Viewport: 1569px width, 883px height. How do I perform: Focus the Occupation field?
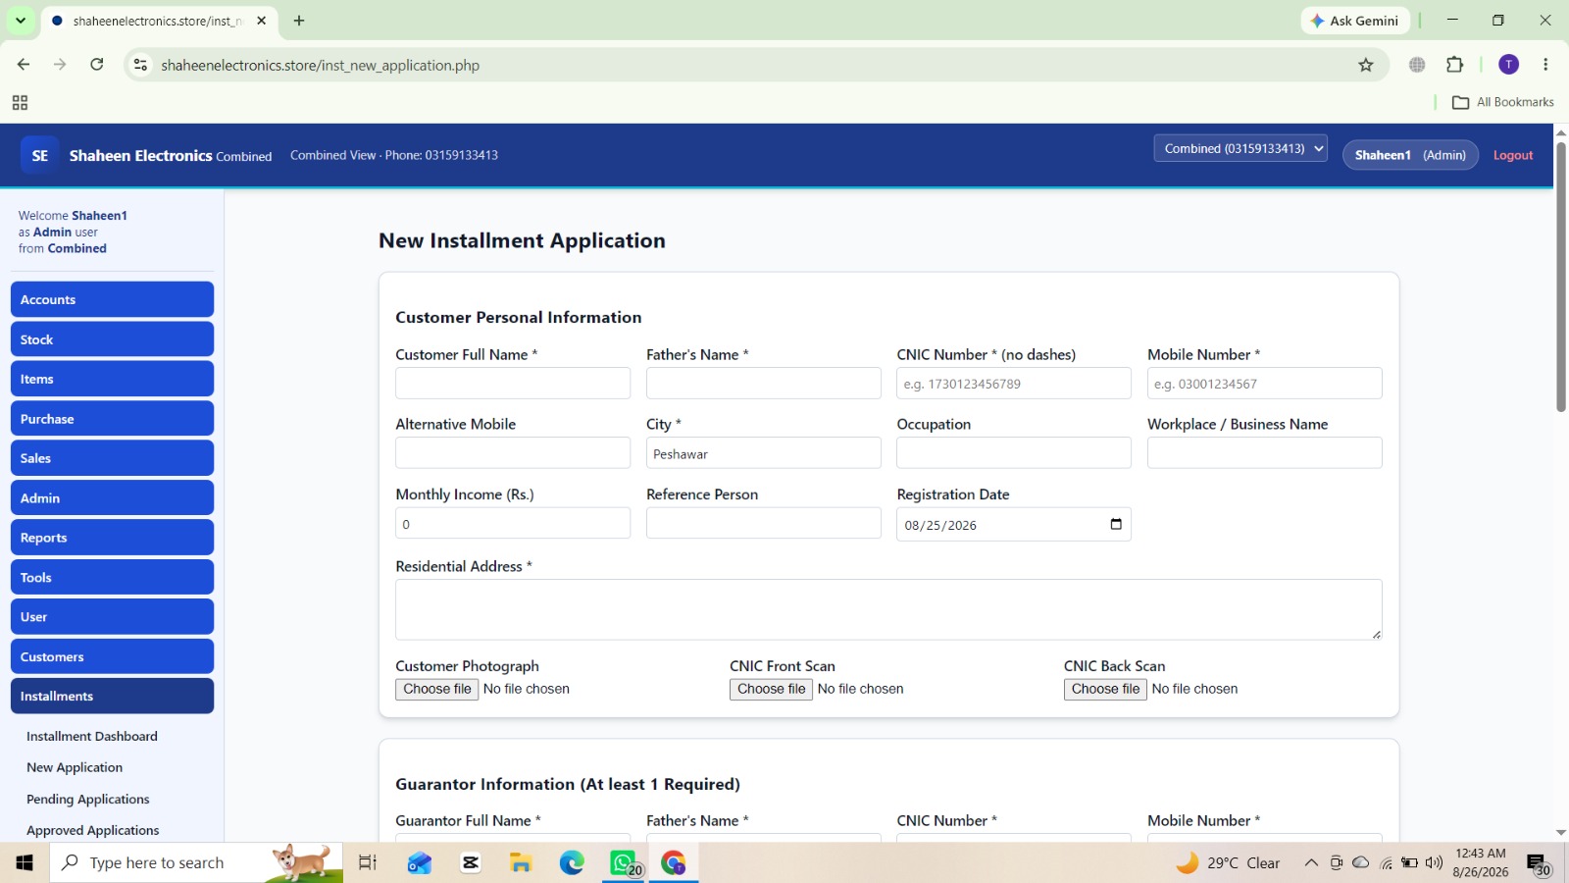pyautogui.click(x=1014, y=452)
